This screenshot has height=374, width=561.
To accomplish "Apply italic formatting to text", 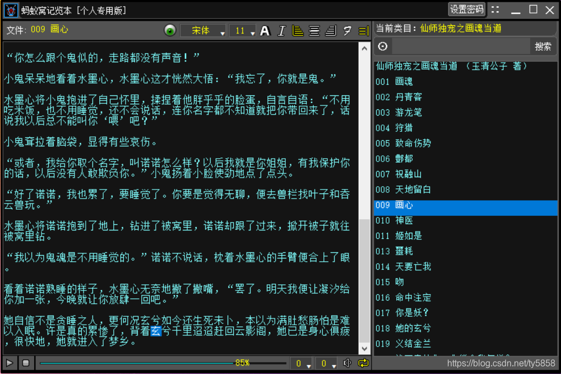I will coord(281,31).
